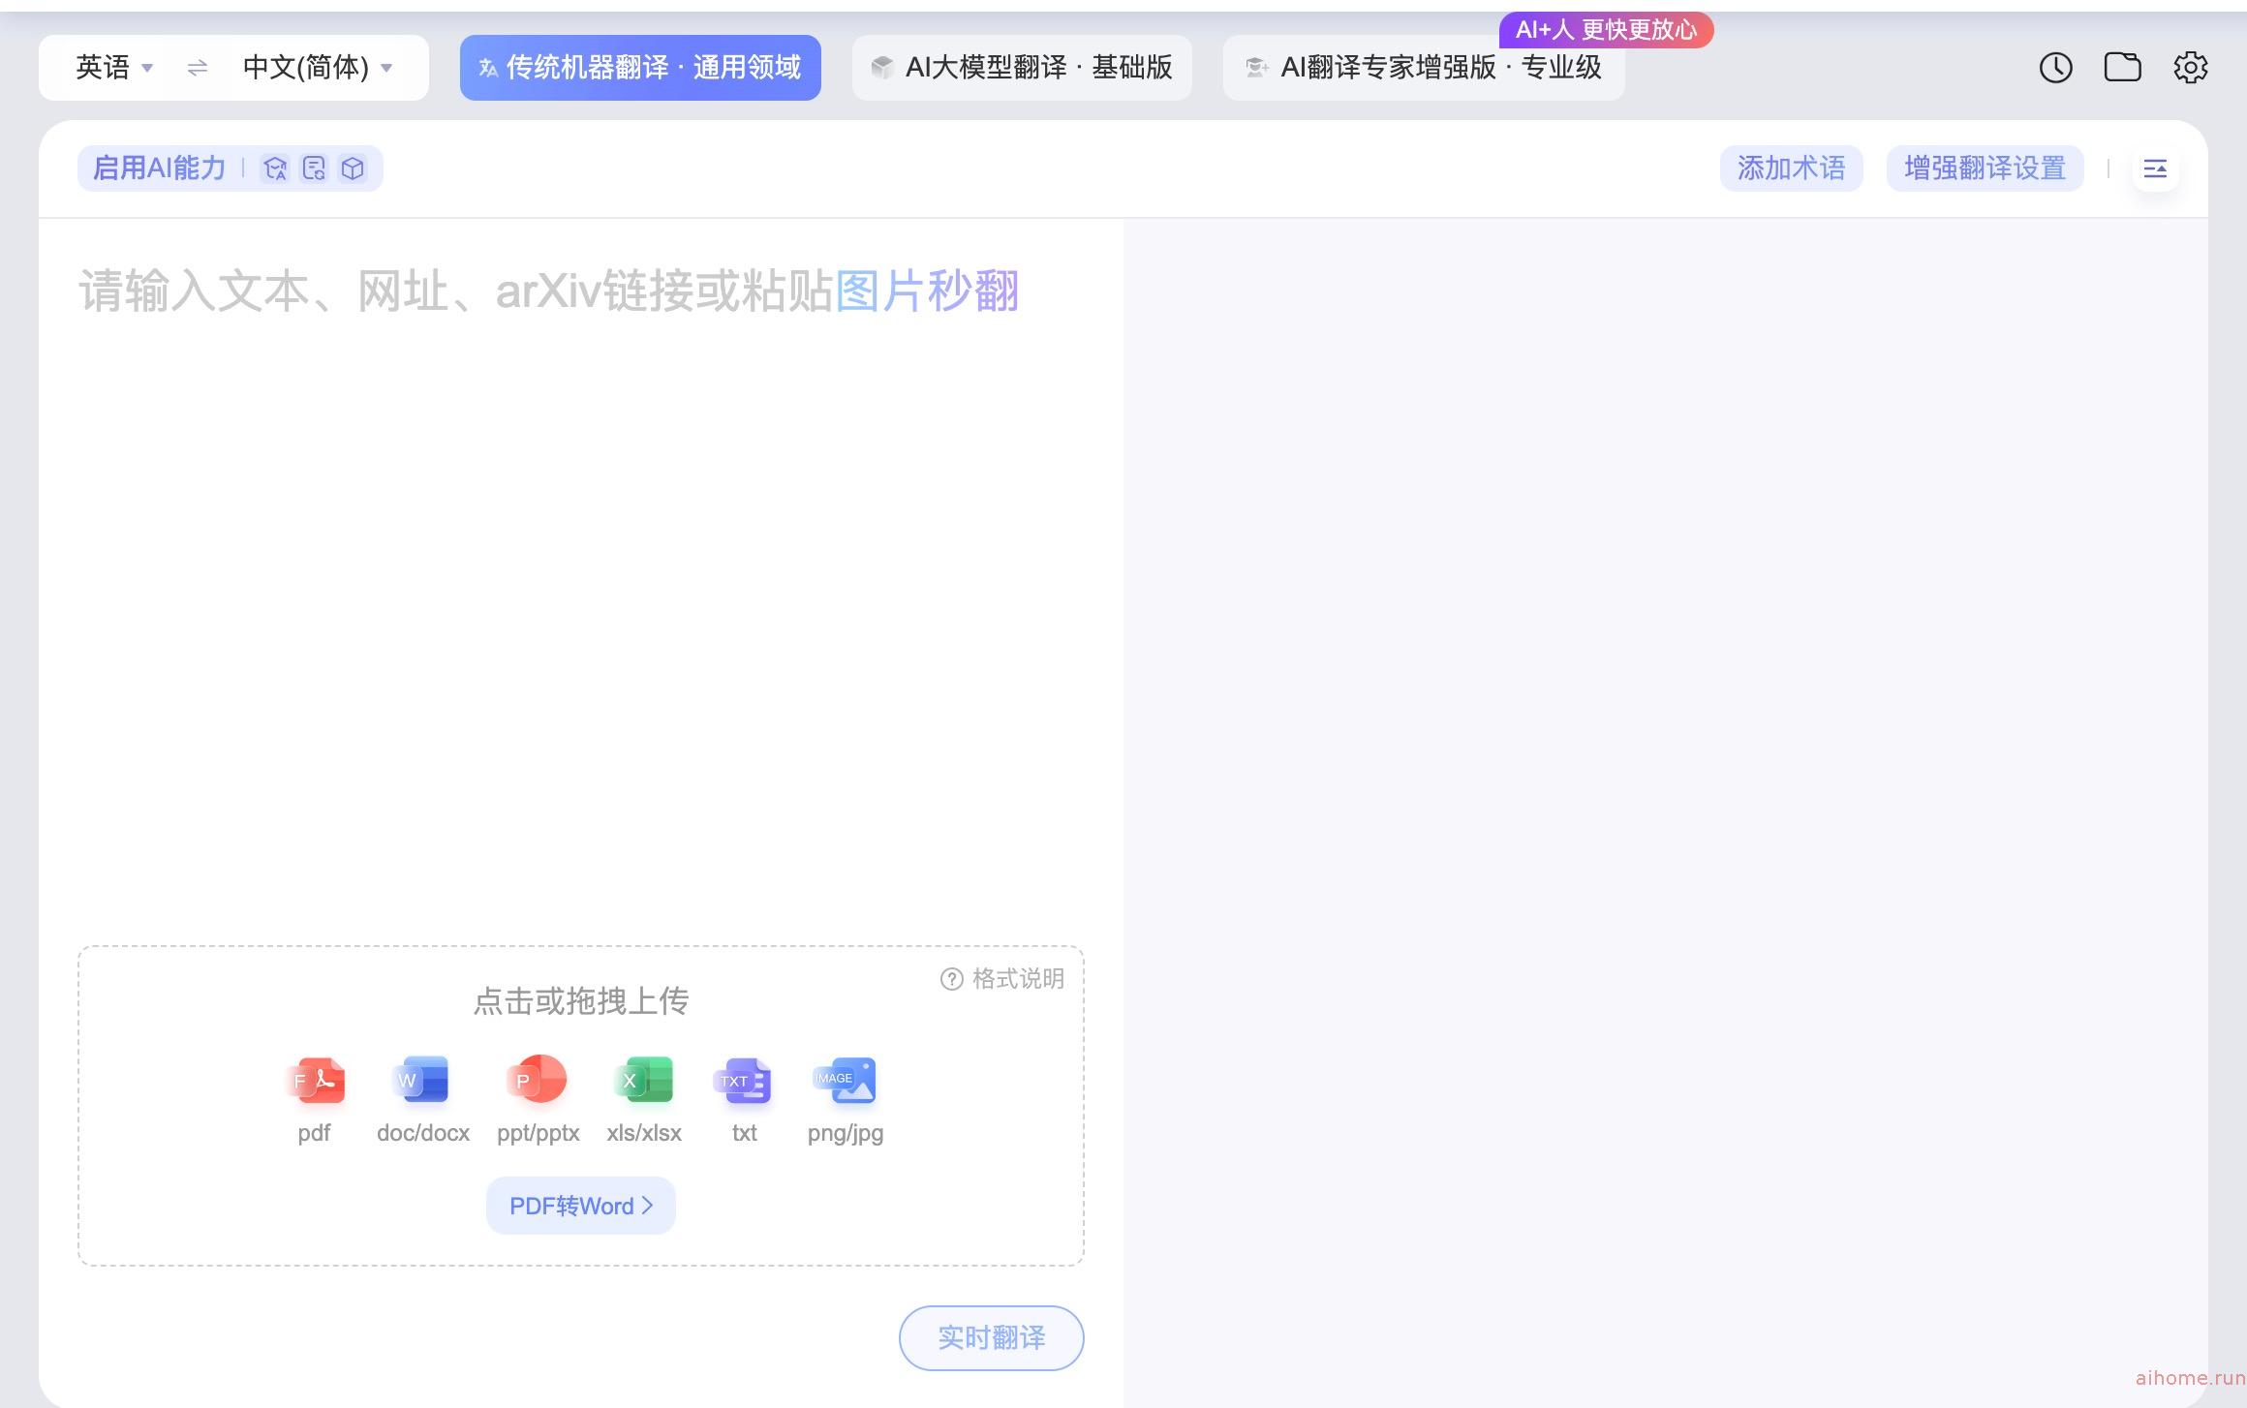
Task: Click the 实时翻译 button
Action: [x=991, y=1337]
